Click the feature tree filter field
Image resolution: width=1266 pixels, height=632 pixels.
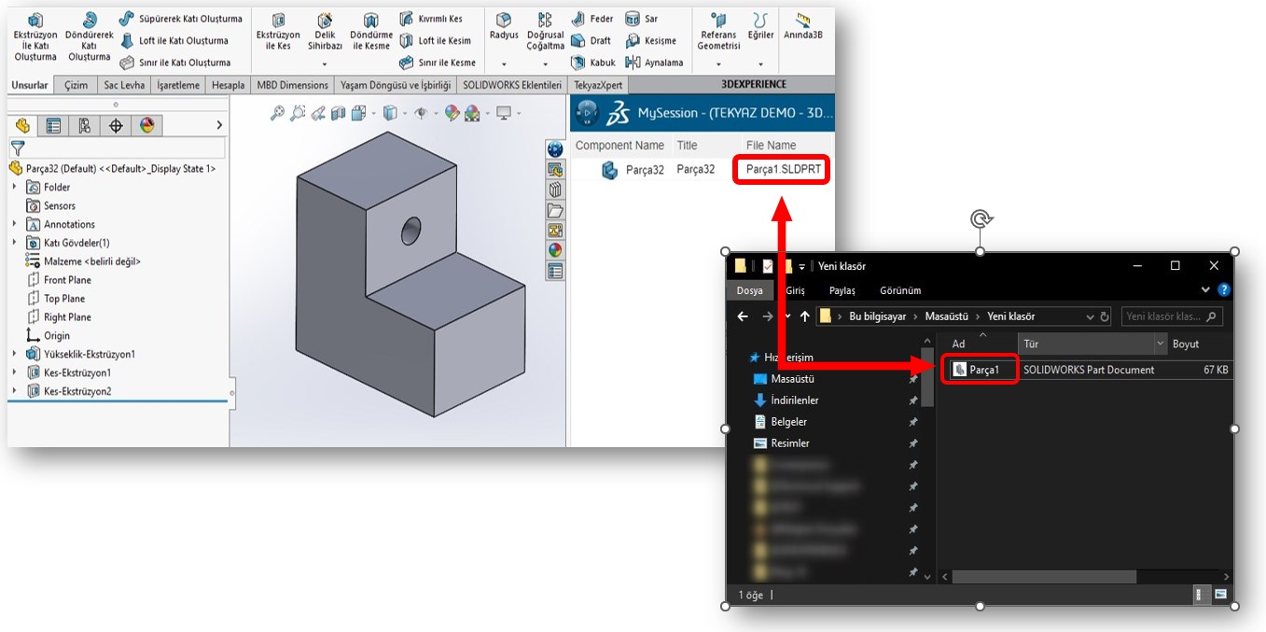(118, 147)
